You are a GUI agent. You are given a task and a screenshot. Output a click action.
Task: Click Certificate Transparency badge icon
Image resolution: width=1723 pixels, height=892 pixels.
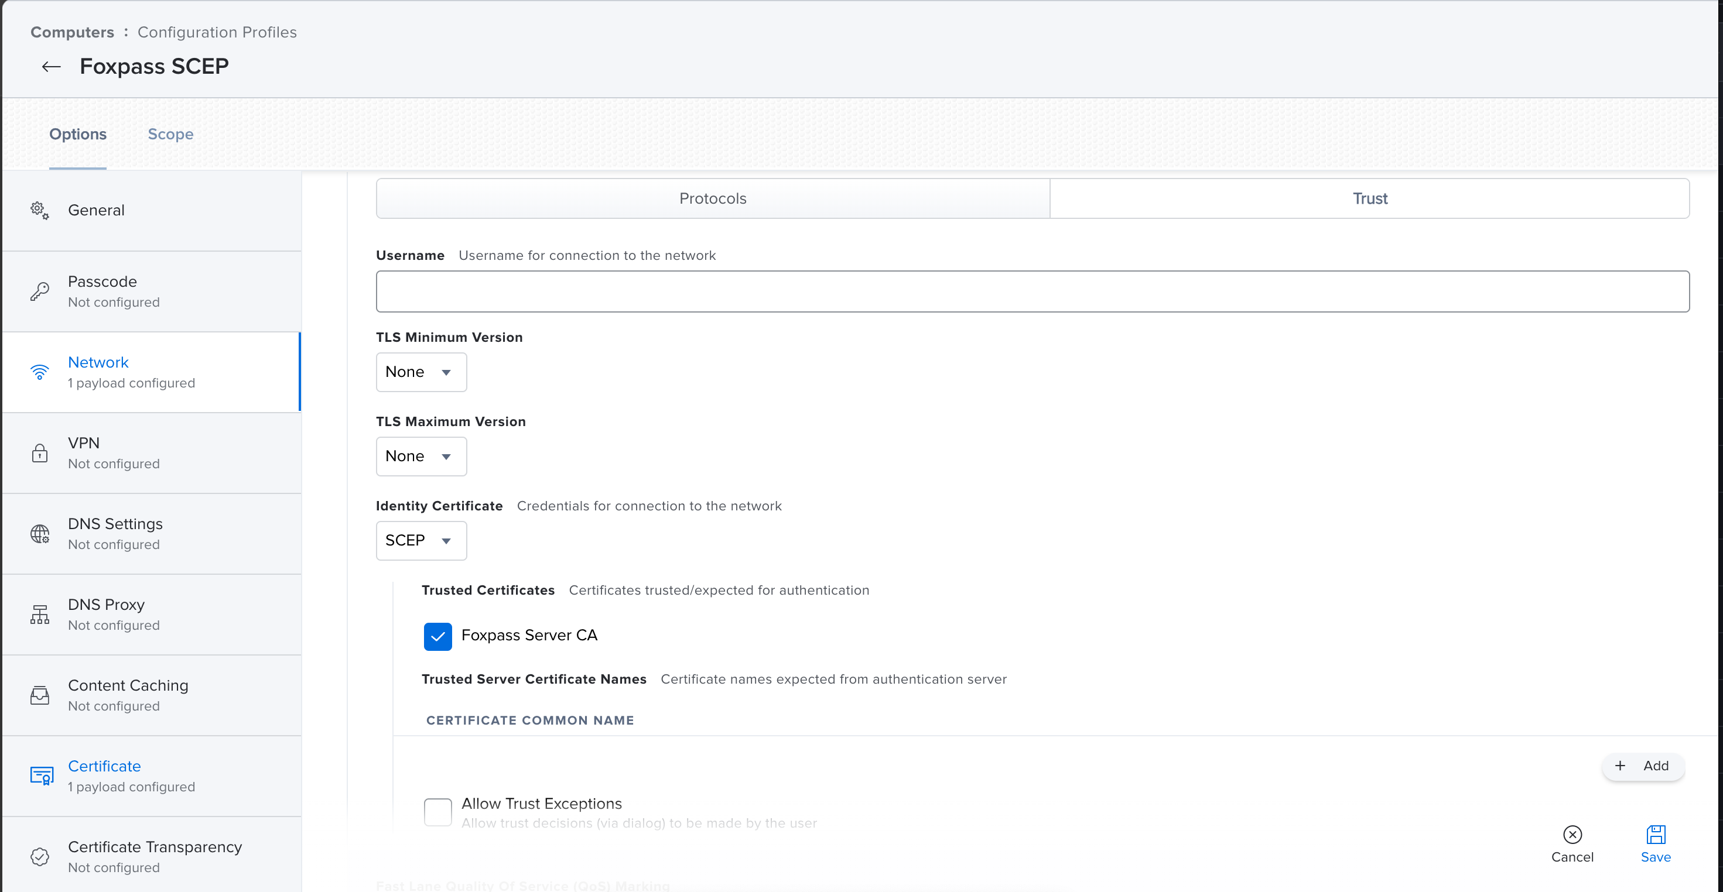coord(39,856)
